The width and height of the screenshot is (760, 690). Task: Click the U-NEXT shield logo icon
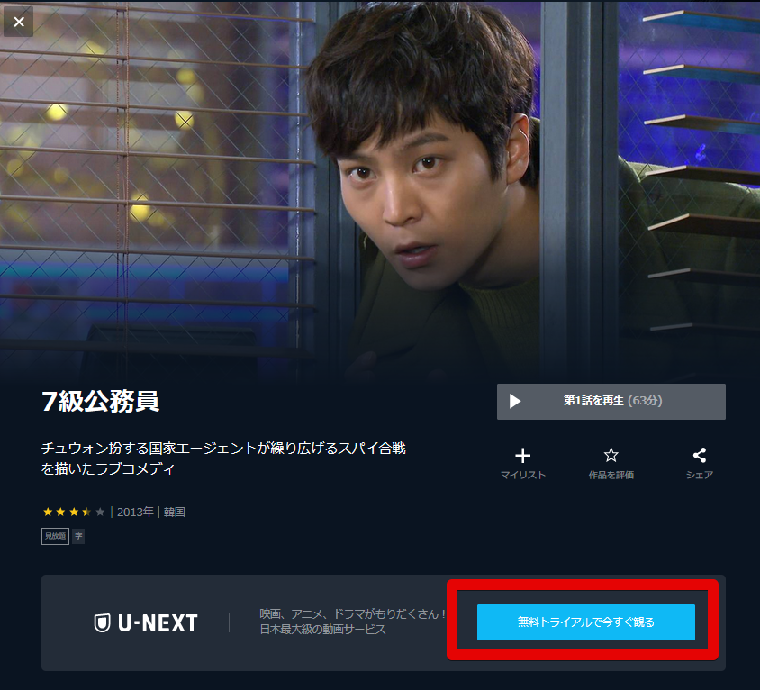point(102,622)
